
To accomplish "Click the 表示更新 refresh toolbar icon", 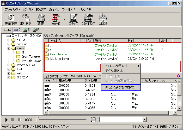I will (x=11, y=19).
